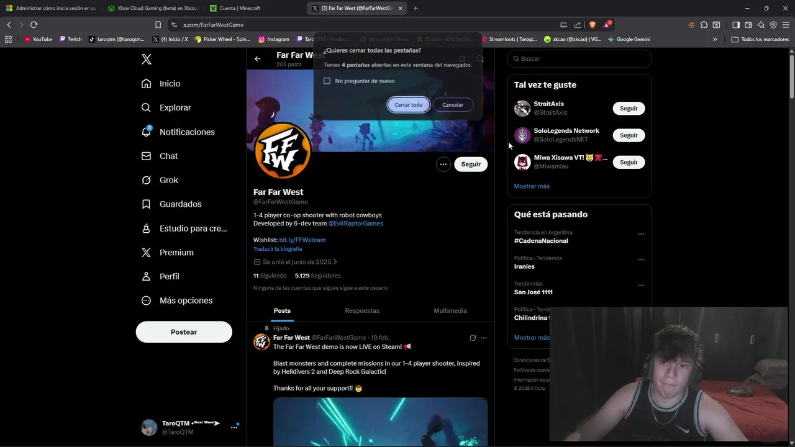
Task: Open the bit.ly/FFWsteam wishlist link
Action: (302, 240)
